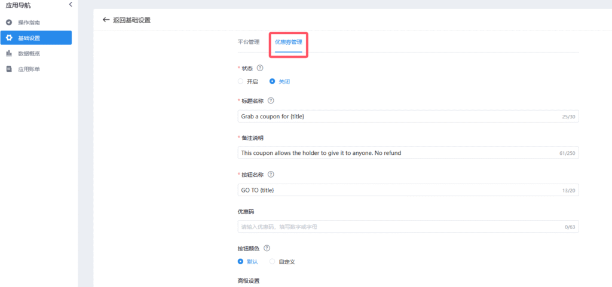Click the 应用导航 sidebar title
The height and width of the screenshot is (287, 612).
pyautogui.click(x=18, y=5)
